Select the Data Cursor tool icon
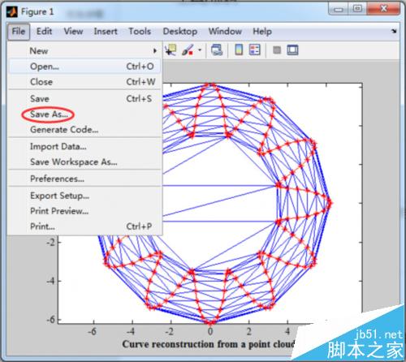Screen dimensions: 406x362 pos(171,50)
